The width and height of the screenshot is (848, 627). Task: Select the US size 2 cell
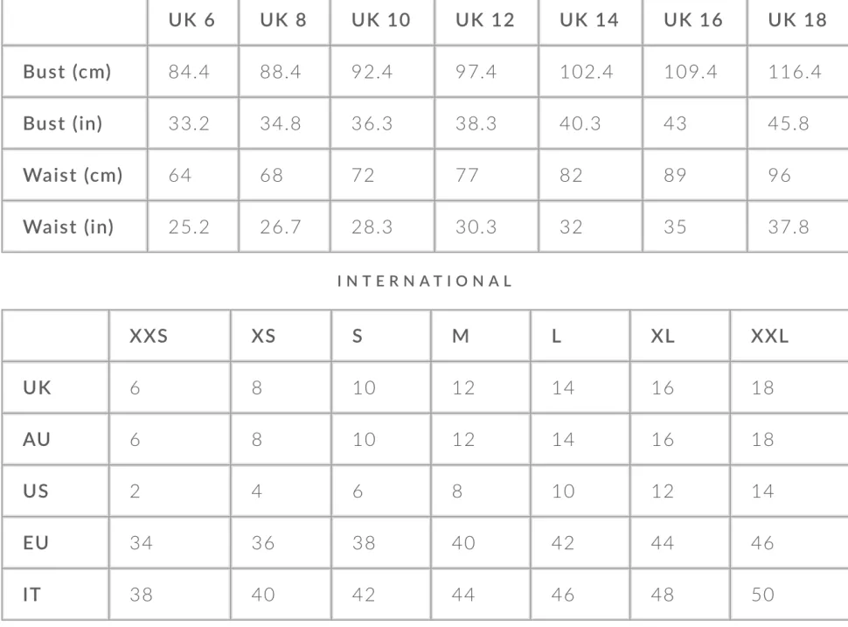point(170,491)
